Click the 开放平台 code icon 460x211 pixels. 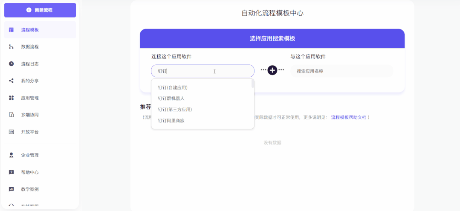click(12, 132)
